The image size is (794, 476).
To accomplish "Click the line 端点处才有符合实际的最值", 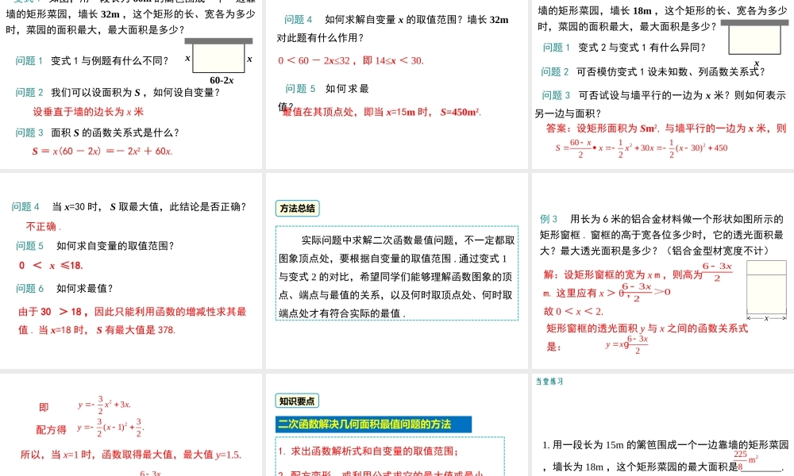I will pos(341,313).
